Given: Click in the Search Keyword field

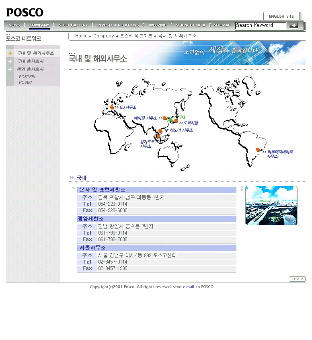Looking at the screenshot, I should [x=261, y=25].
